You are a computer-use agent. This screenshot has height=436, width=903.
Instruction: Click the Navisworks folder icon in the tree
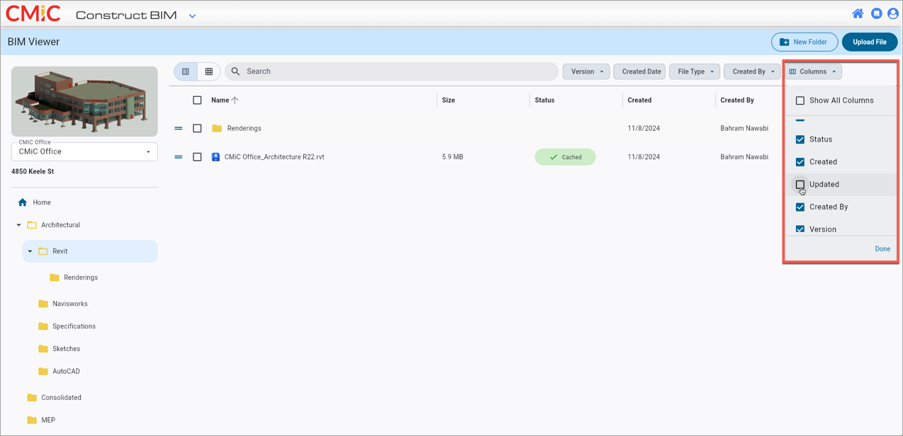point(43,304)
